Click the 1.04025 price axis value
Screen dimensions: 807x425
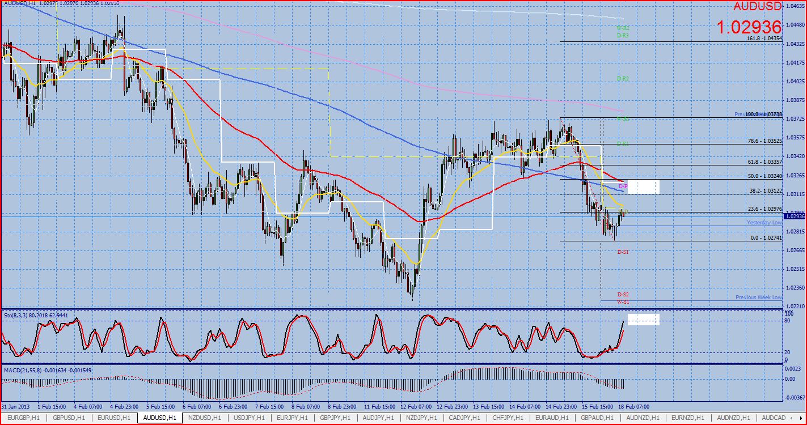794,81
